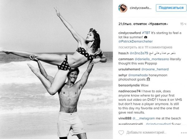Click the Подписаться follow button
187x139 pixels.
[171, 8]
